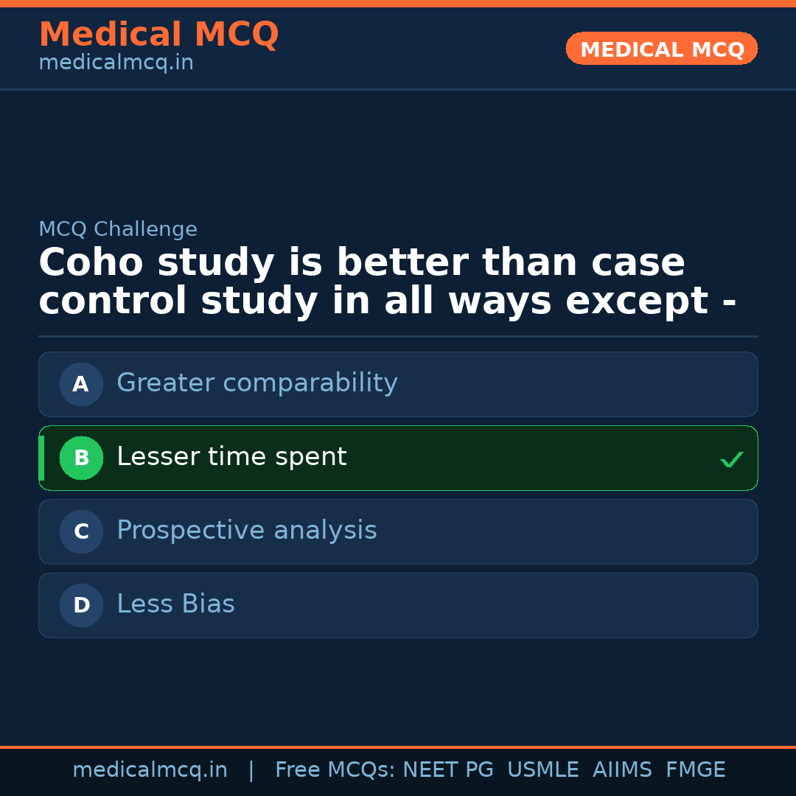Image resolution: width=796 pixels, height=796 pixels.
Task: Open the NEET PG category link
Action: (x=447, y=769)
